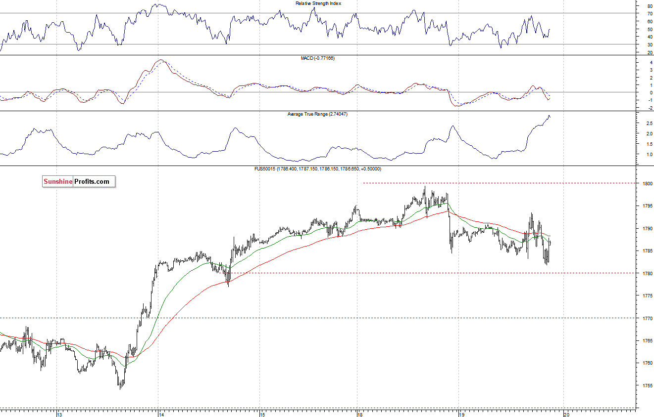Select the 1780 price axis label
The height and width of the screenshot is (417, 654).
647,273
